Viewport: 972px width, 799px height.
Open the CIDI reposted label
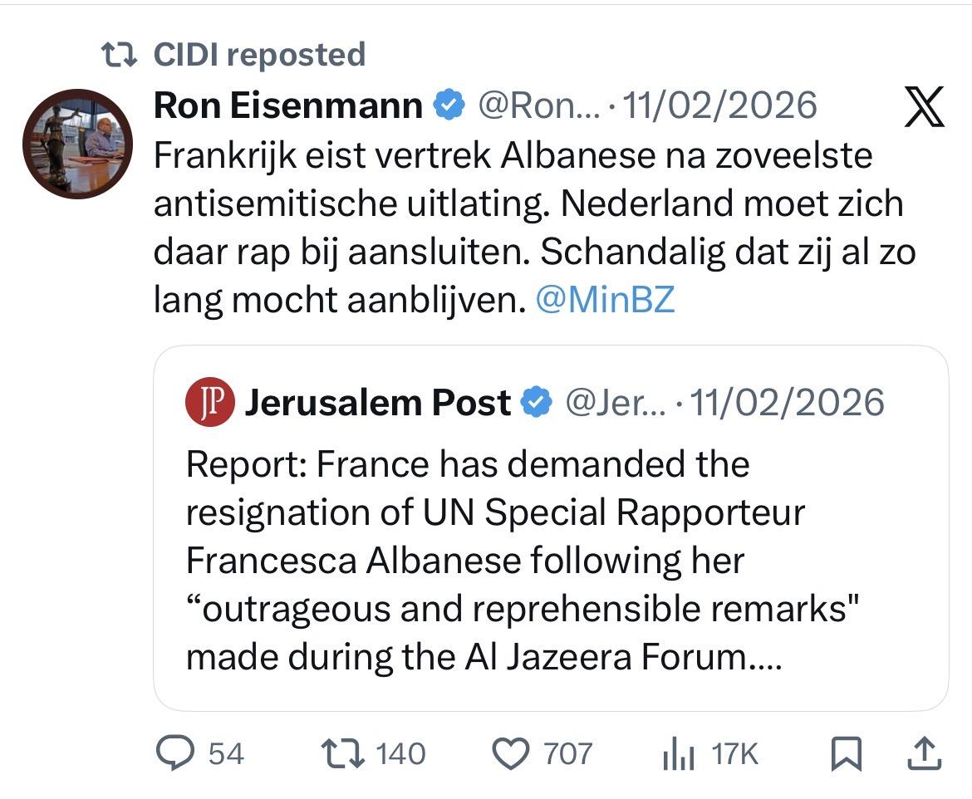click(259, 55)
